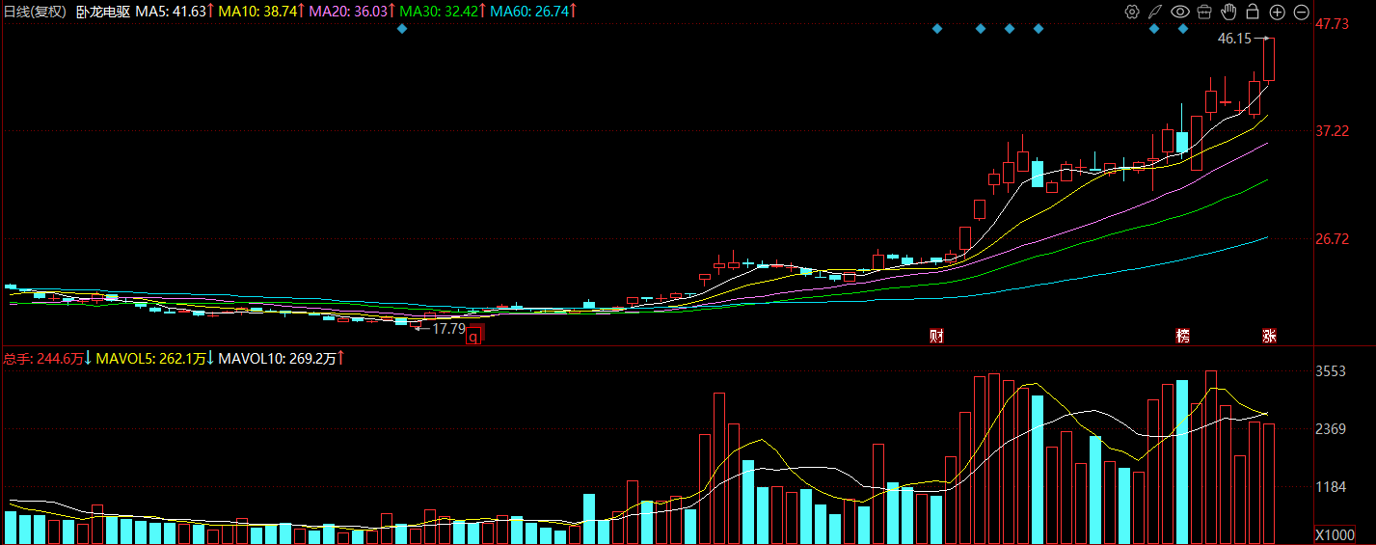
Task: Click the 'X1000' volume unit label
Action: point(1334,534)
